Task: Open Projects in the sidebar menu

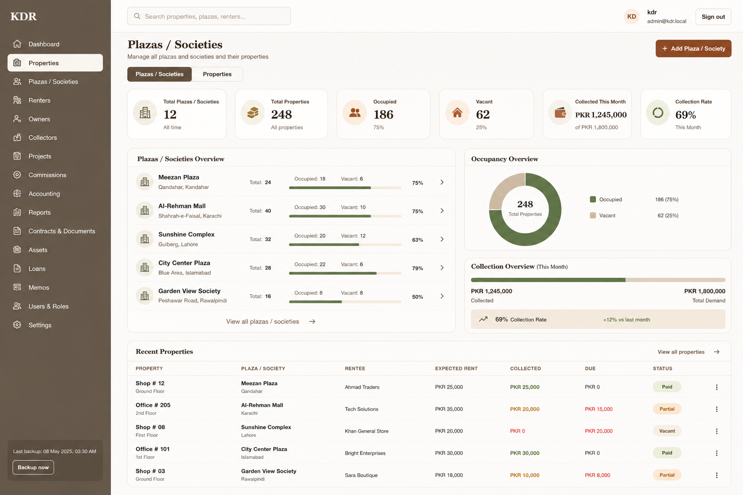Action: pos(55,157)
